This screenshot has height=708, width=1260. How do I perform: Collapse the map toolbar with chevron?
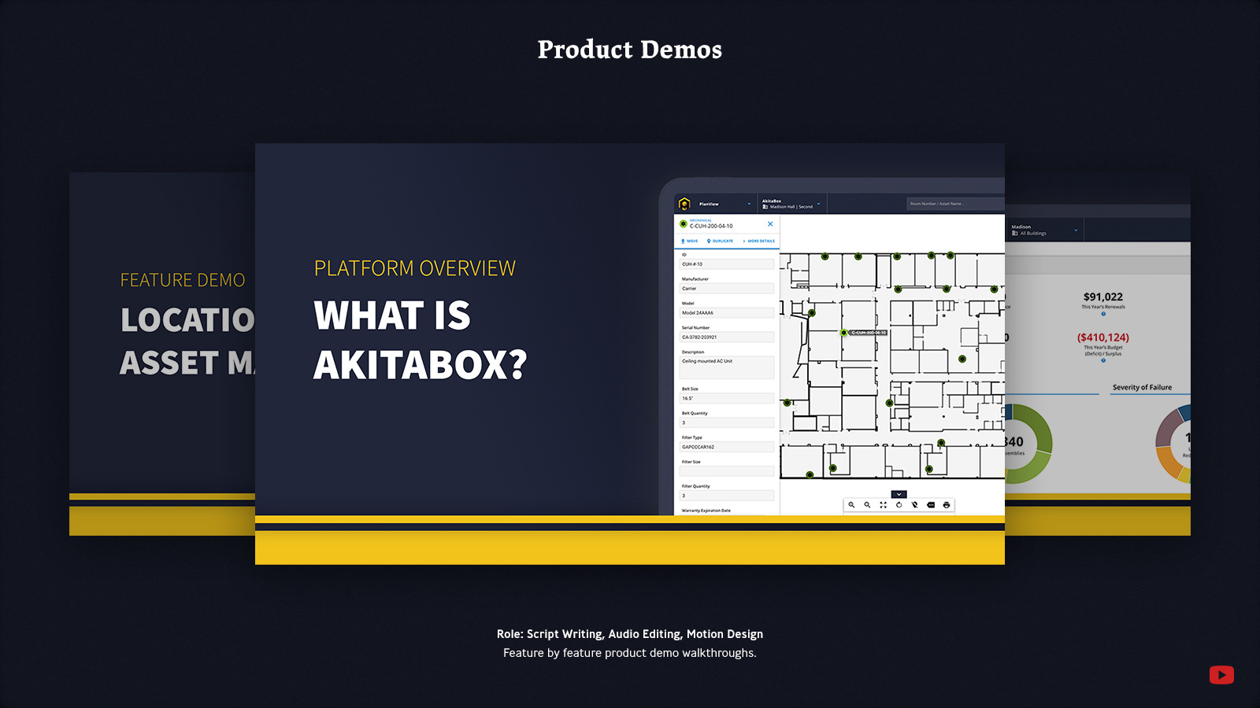899,494
